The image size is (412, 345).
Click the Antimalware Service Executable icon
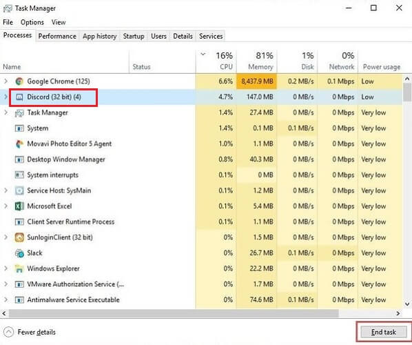click(19, 299)
